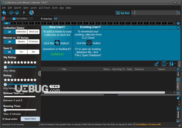Select the 'All' alphabet tab

pos(6,23)
